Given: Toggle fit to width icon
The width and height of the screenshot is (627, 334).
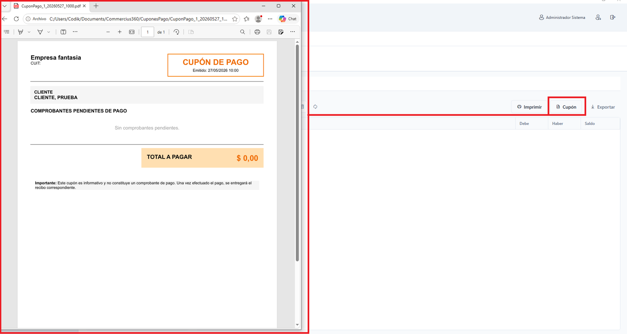Looking at the screenshot, I should 132,32.
